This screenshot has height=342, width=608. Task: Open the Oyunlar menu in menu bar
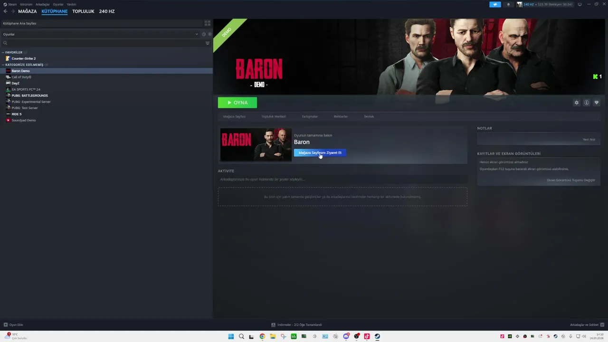58,4
